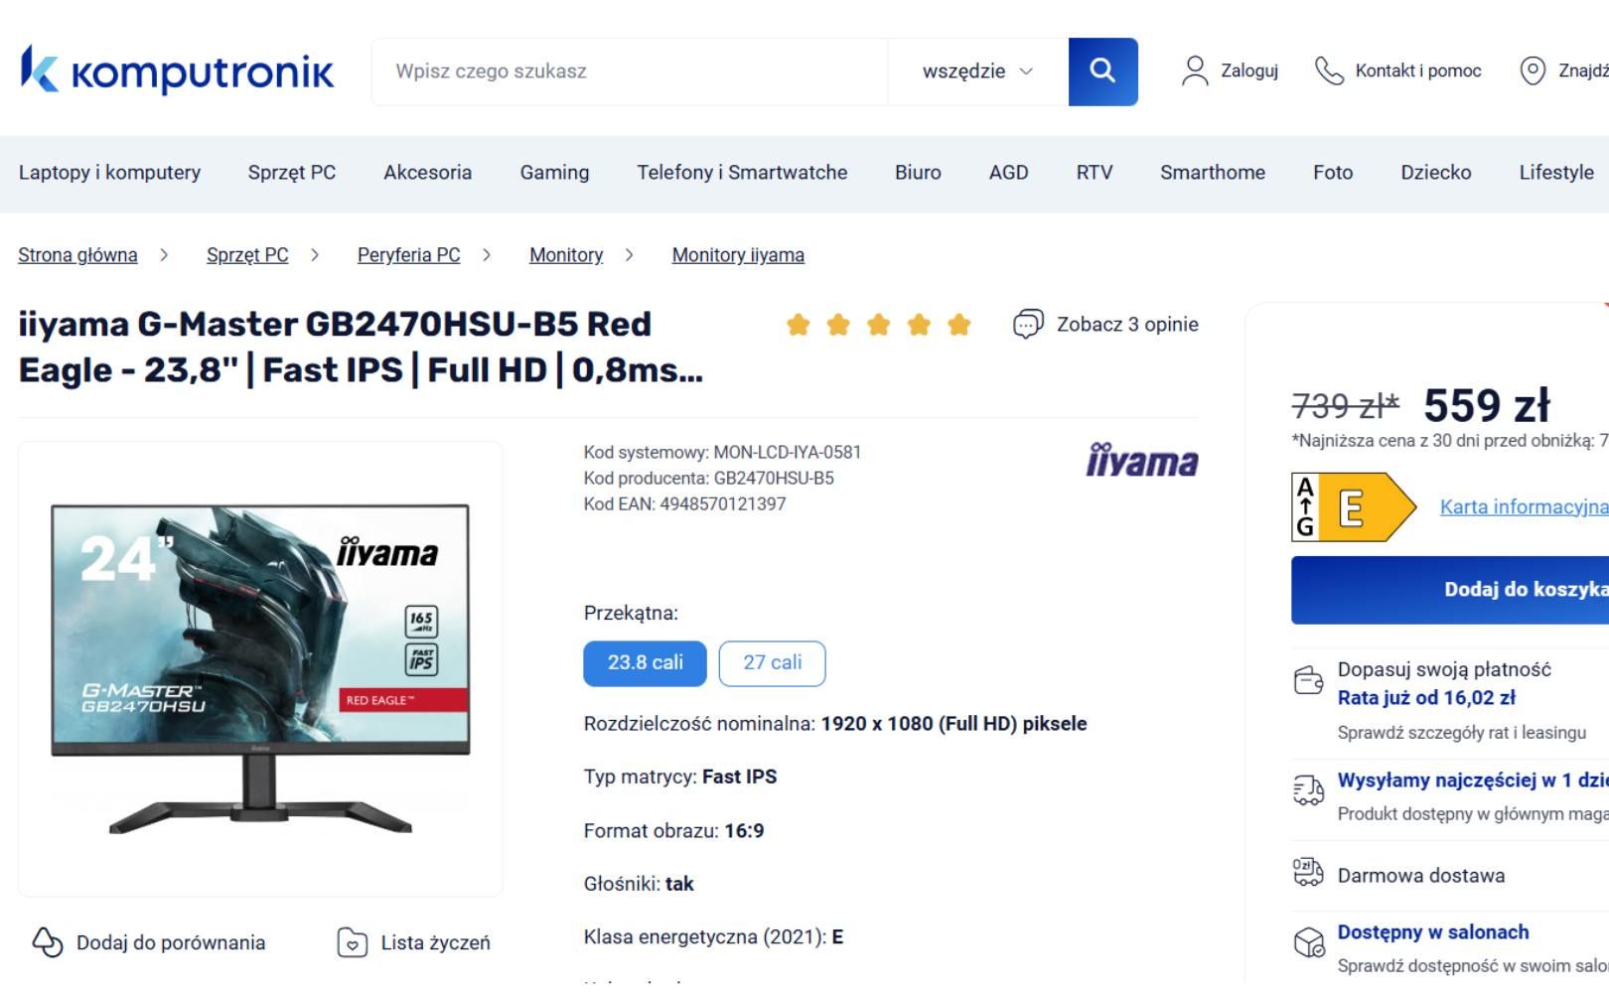Click Kod producenta: GB2470HSU-B5 text

[x=709, y=479]
